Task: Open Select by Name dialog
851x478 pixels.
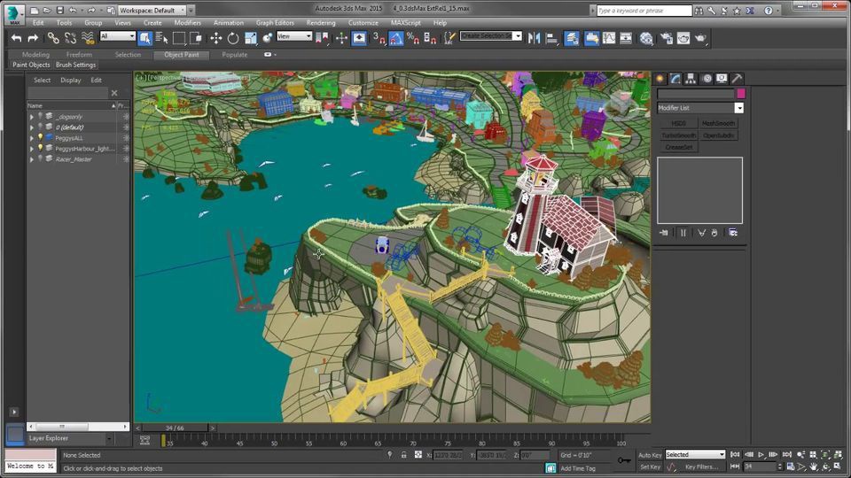Action: click(x=161, y=38)
